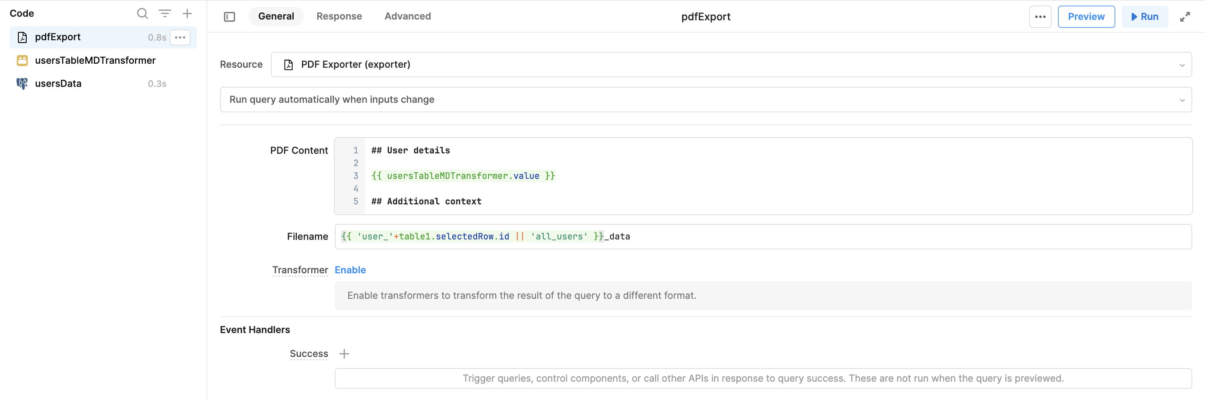The image size is (1205, 400).
Task: Open the header more options ellipsis button
Action: pyautogui.click(x=1040, y=17)
